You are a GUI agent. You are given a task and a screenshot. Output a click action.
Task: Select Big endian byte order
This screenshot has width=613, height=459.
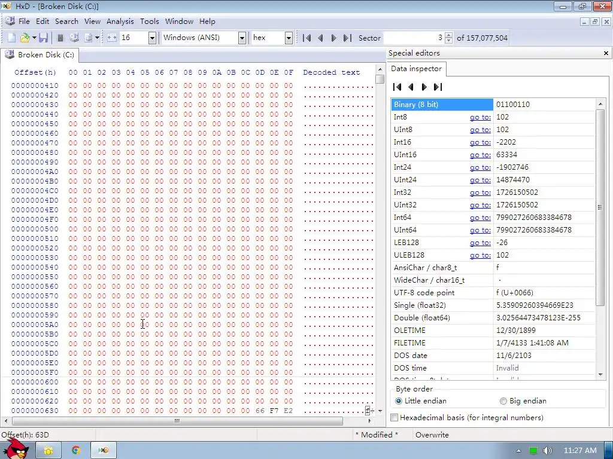[x=503, y=401]
